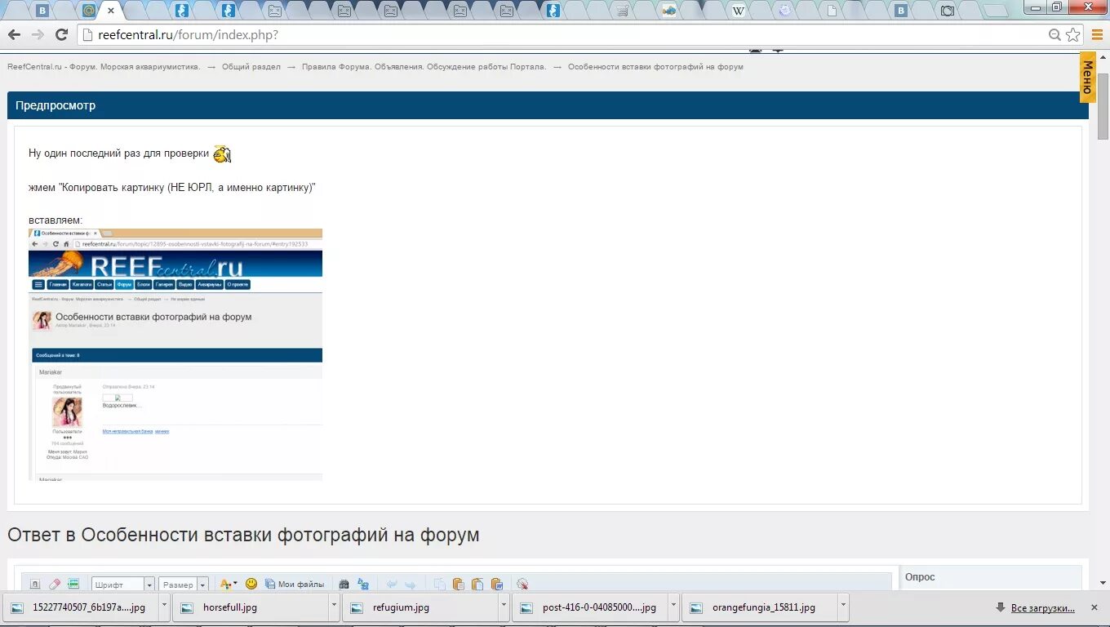
Task: Open Мои файлы in the editor toolbar
Action: 295,585
